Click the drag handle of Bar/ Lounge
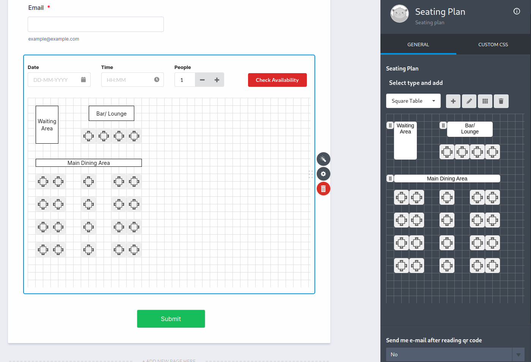Image resolution: width=531 pixels, height=362 pixels. (x=443, y=125)
